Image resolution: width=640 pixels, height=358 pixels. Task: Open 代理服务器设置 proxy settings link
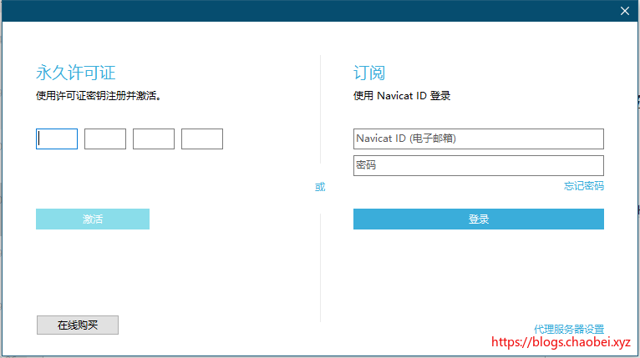pyautogui.click(x=569, y=329)
